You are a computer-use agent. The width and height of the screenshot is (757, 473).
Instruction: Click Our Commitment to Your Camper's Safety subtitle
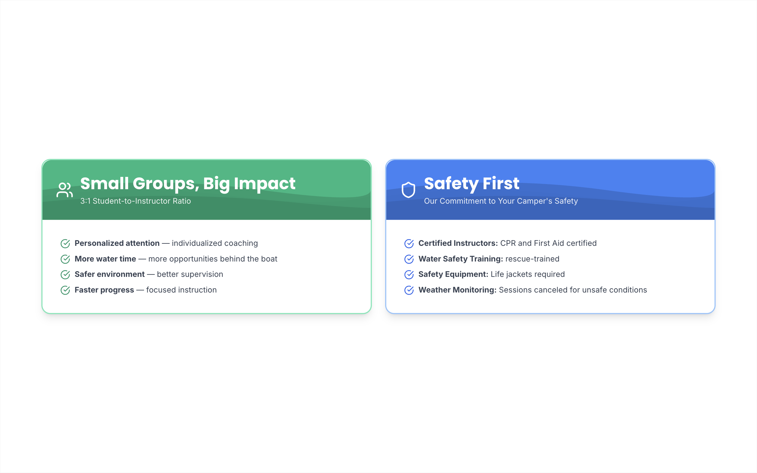click(x=501, y=201)
